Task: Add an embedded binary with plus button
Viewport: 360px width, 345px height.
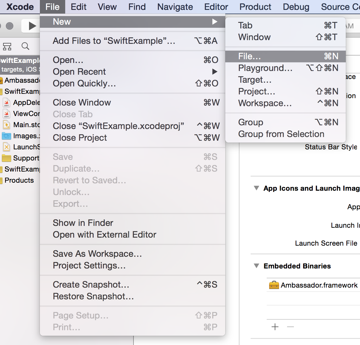Action: point(275,327)
